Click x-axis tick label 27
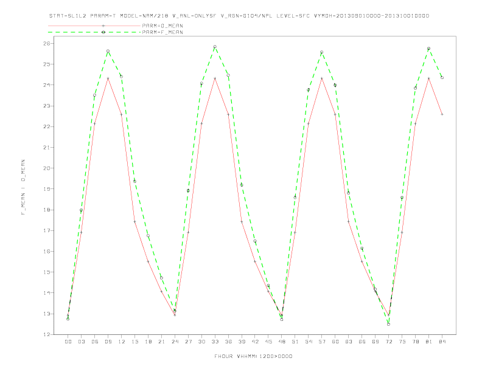Image resolution: width=482 pixels, height=372 pixels. 188,342
